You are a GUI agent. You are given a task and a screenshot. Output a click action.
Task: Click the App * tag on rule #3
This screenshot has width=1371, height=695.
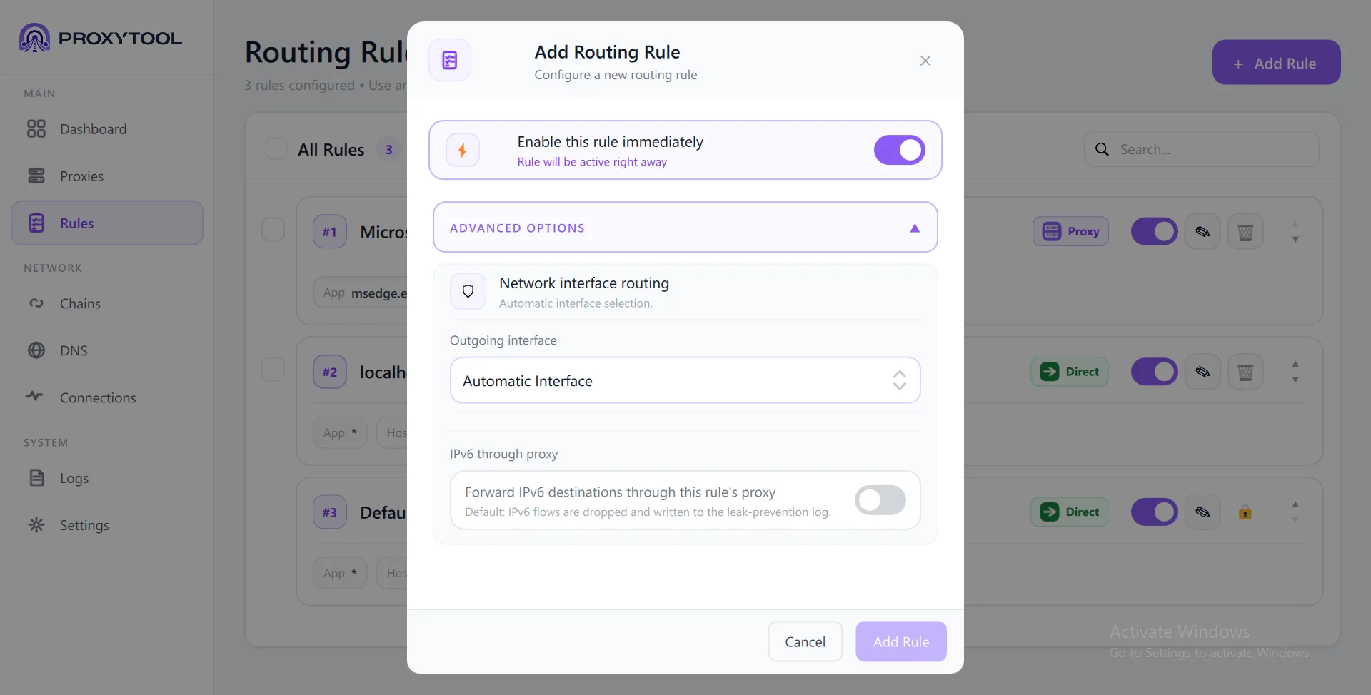[x=340, y=573]
